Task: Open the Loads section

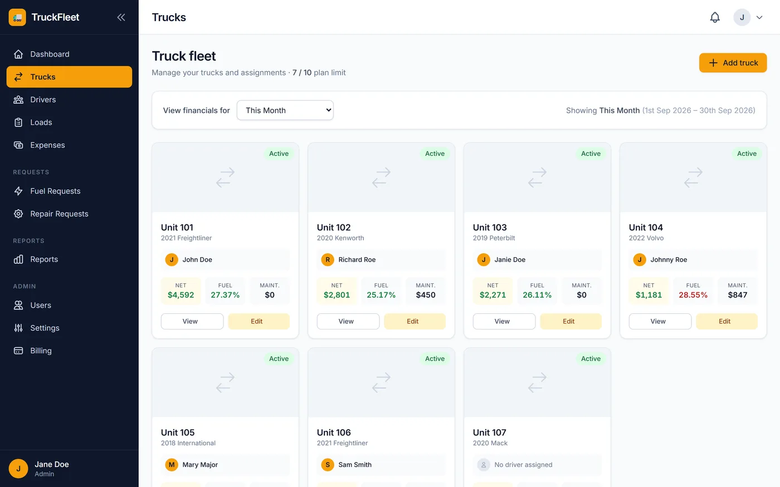Action: (69, 122)
